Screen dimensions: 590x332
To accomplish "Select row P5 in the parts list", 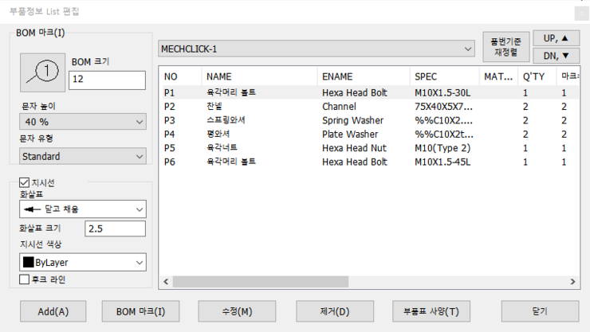I will pyautogui.click(x=370, y=148).
